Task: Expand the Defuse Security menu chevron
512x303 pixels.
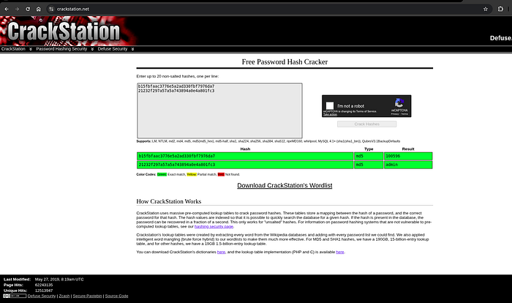Action: click(x=132, y=49)
